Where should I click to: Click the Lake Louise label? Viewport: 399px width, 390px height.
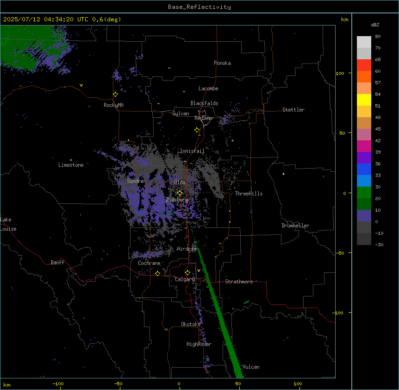tap(8, 224)
